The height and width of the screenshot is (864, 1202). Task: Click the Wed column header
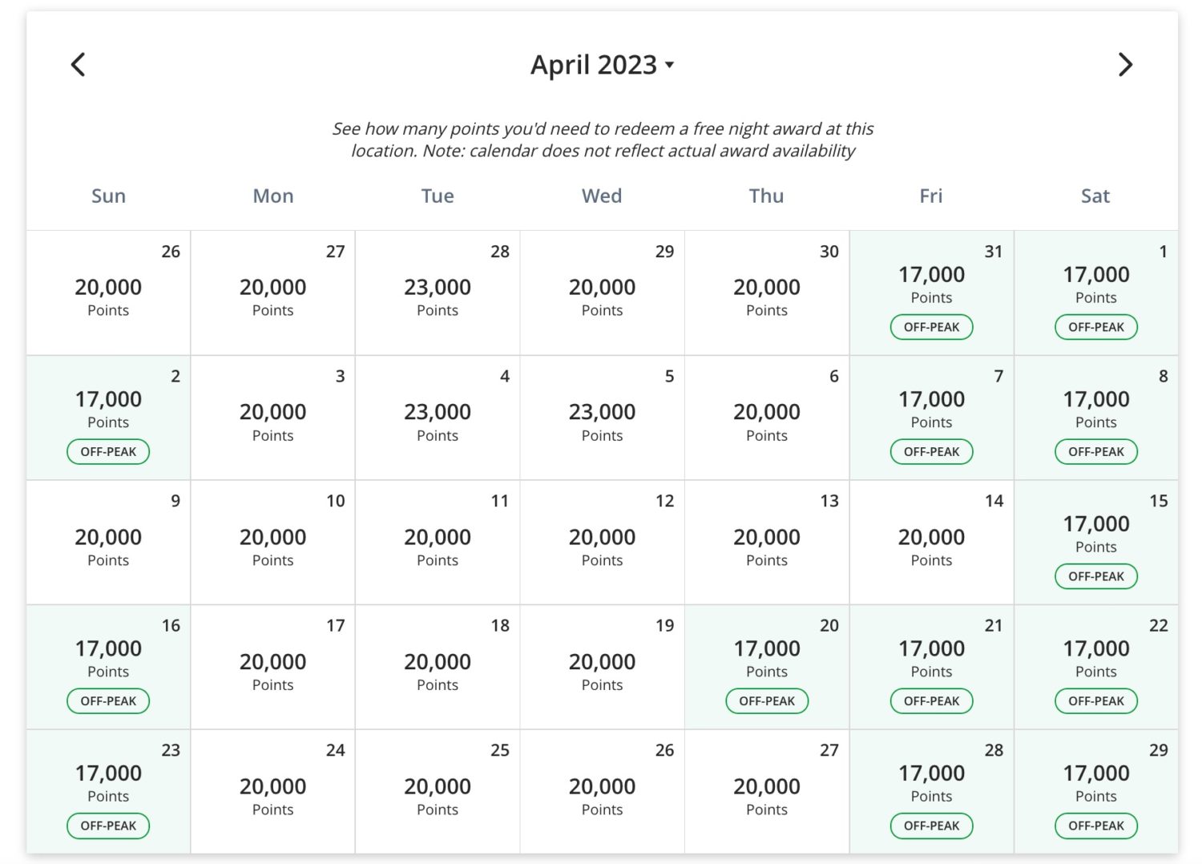601,196
